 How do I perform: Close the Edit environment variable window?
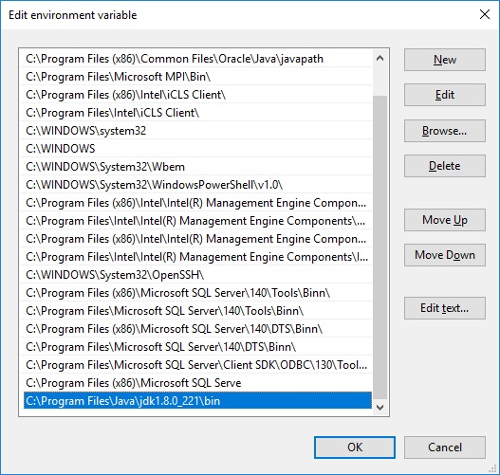click(485, 14)
